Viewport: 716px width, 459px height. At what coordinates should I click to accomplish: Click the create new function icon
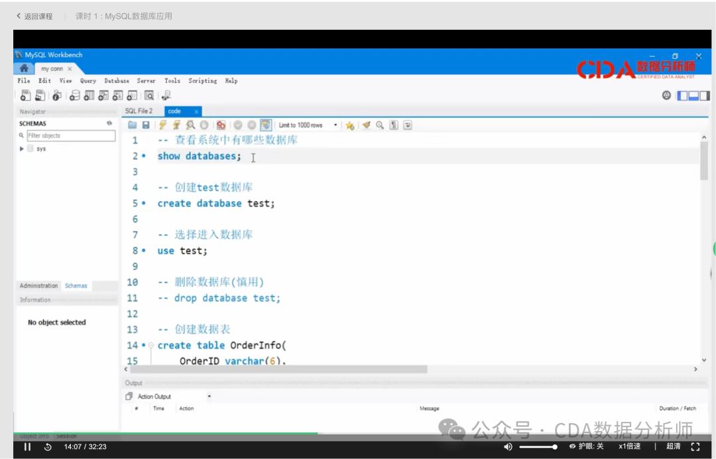coord(132,95)
